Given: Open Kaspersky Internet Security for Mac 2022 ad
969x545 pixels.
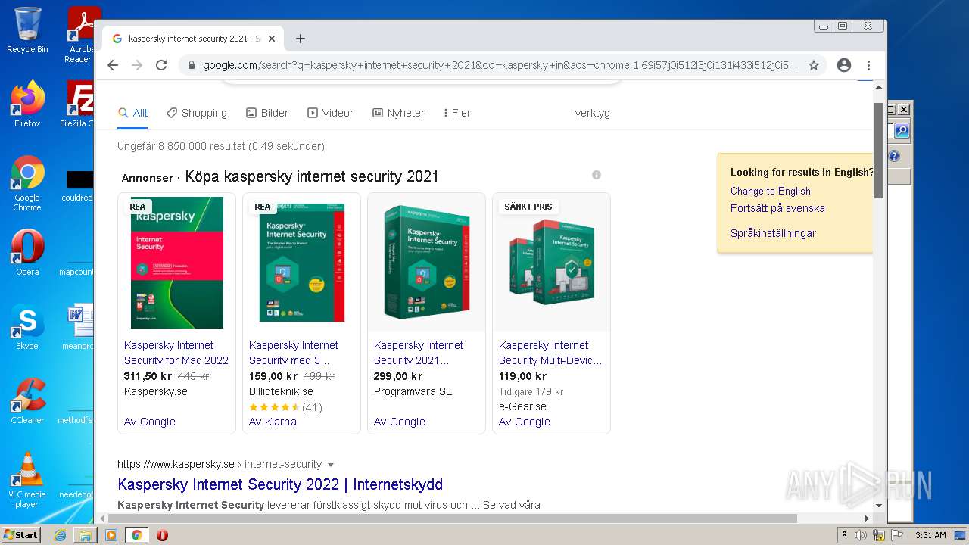Looking at the screenshot, I should [176, 353].
